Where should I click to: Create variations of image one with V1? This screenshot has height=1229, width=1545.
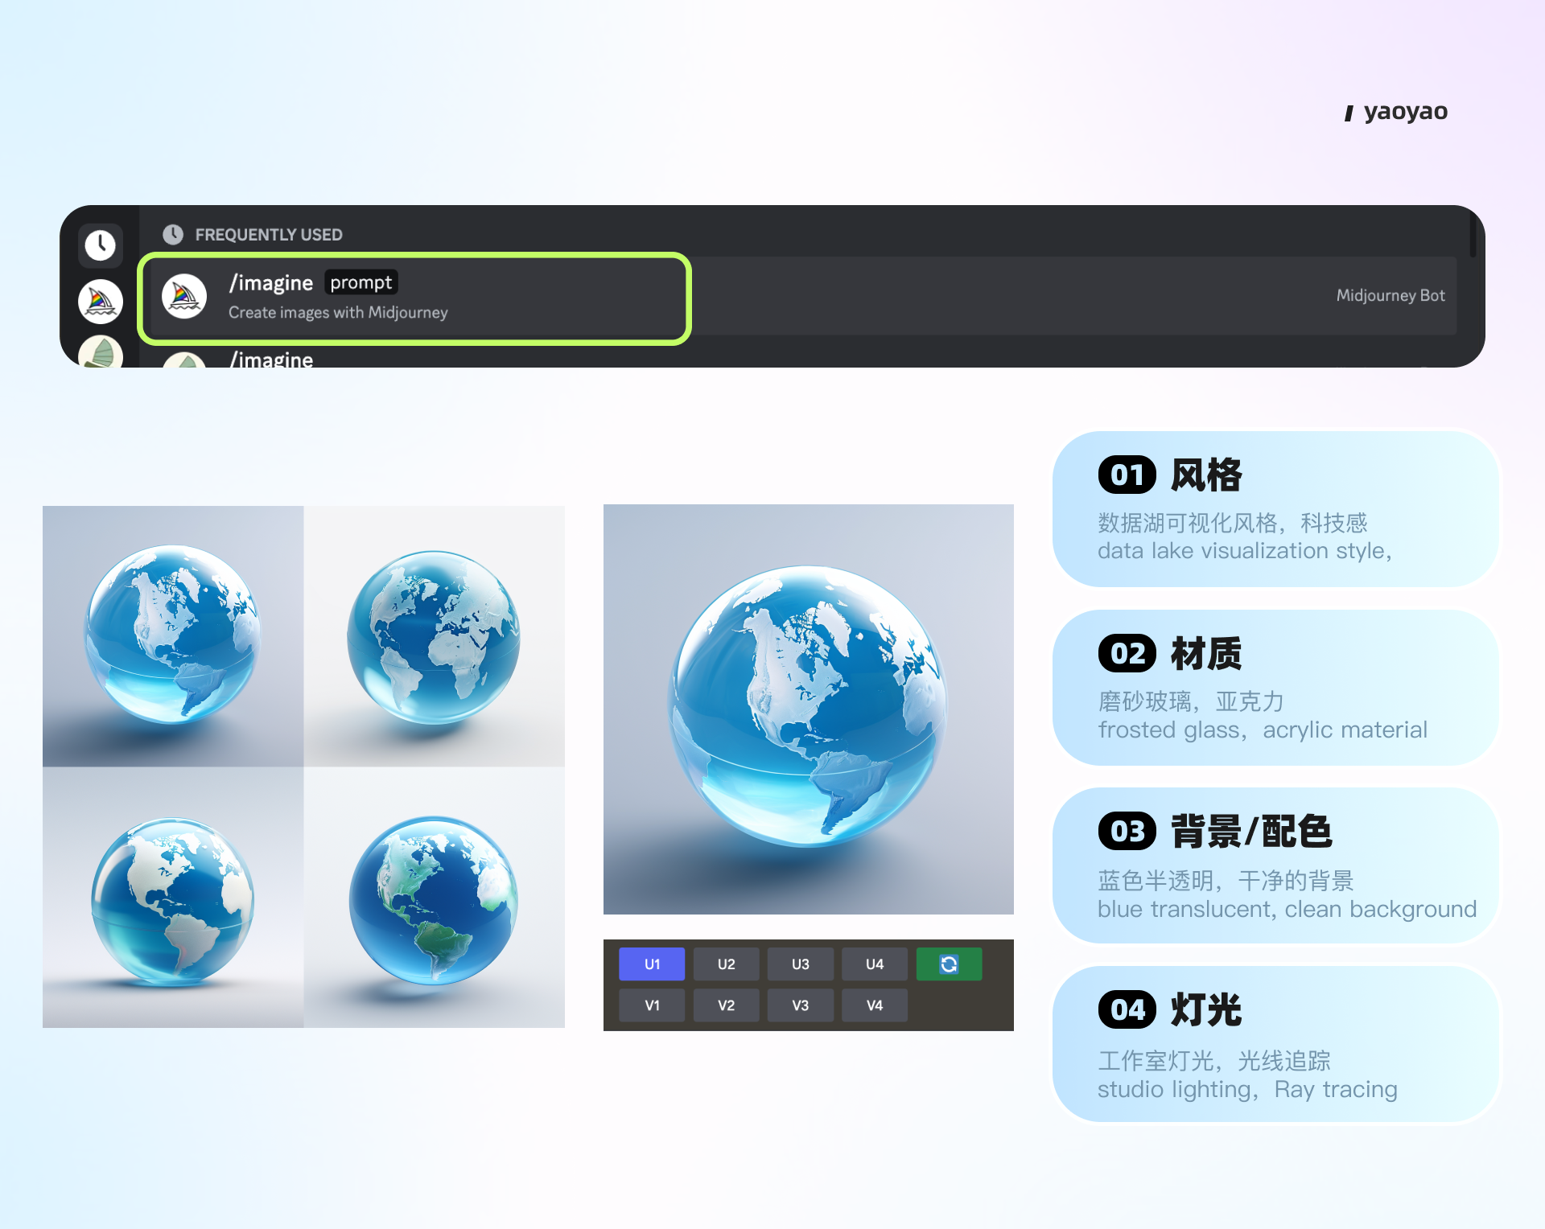click(652, 1005)
